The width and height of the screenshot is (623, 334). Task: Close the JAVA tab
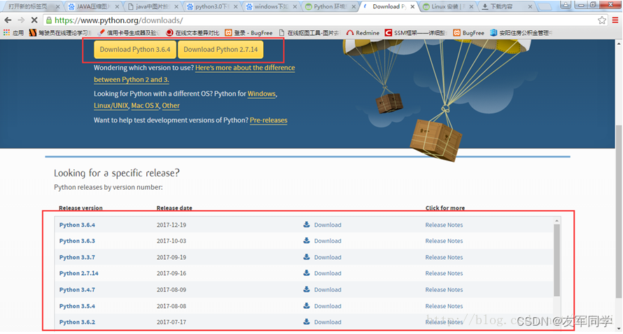pyautogui.click(x=117, y=6)
